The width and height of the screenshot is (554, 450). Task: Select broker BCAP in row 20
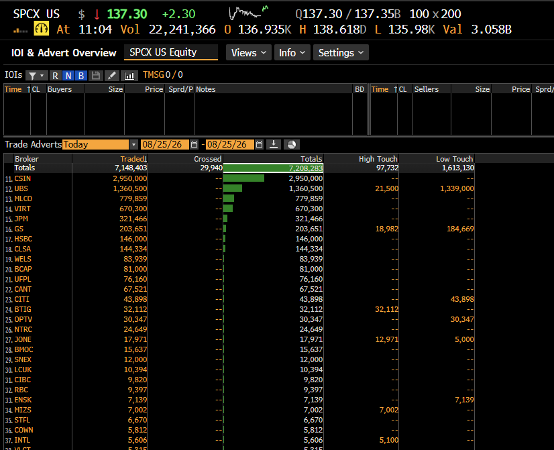(23, 269)
